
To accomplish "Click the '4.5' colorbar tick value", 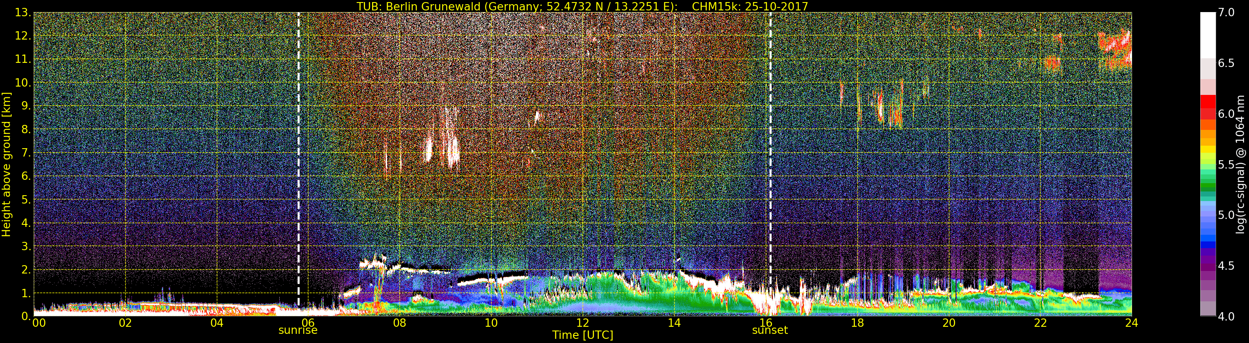I will coord(1226,266).
